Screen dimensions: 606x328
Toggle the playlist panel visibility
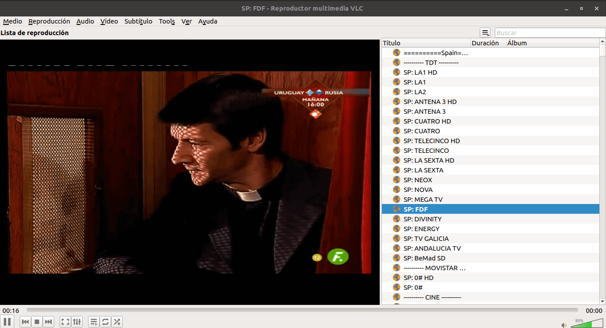tap(94, 321)
